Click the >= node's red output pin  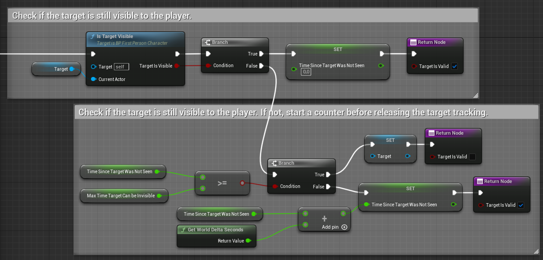click(x=243, y=183)
